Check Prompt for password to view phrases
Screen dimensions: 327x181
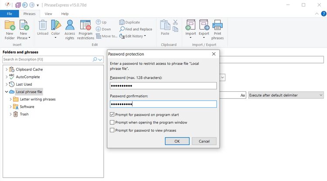pyautogui.click(x=112, y=130)
